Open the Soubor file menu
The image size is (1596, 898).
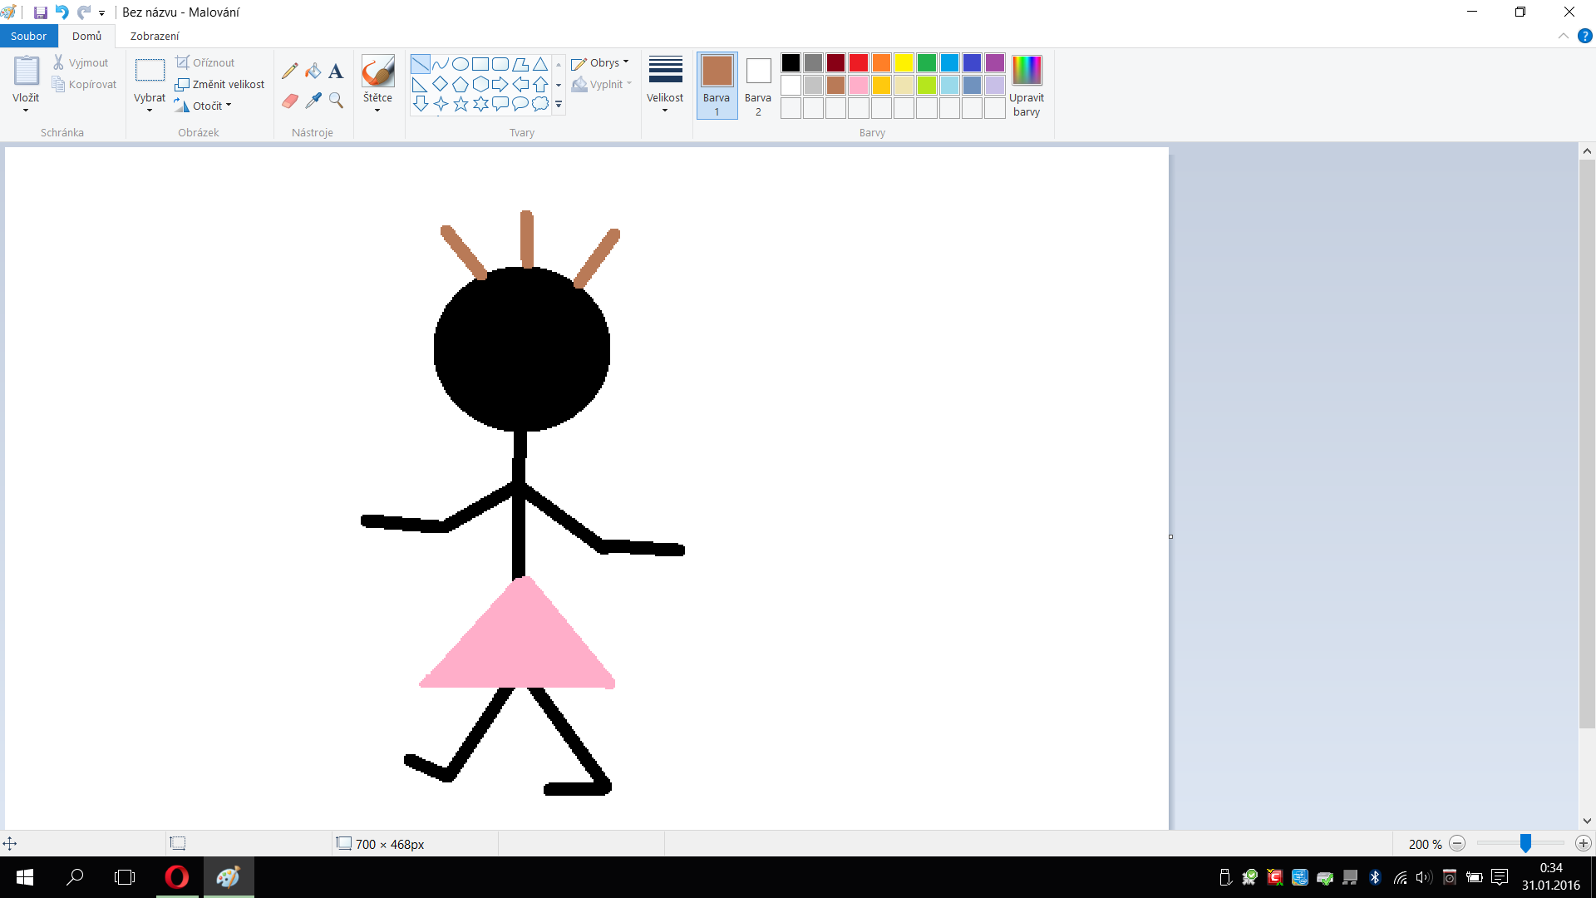[x=28, y=36]
